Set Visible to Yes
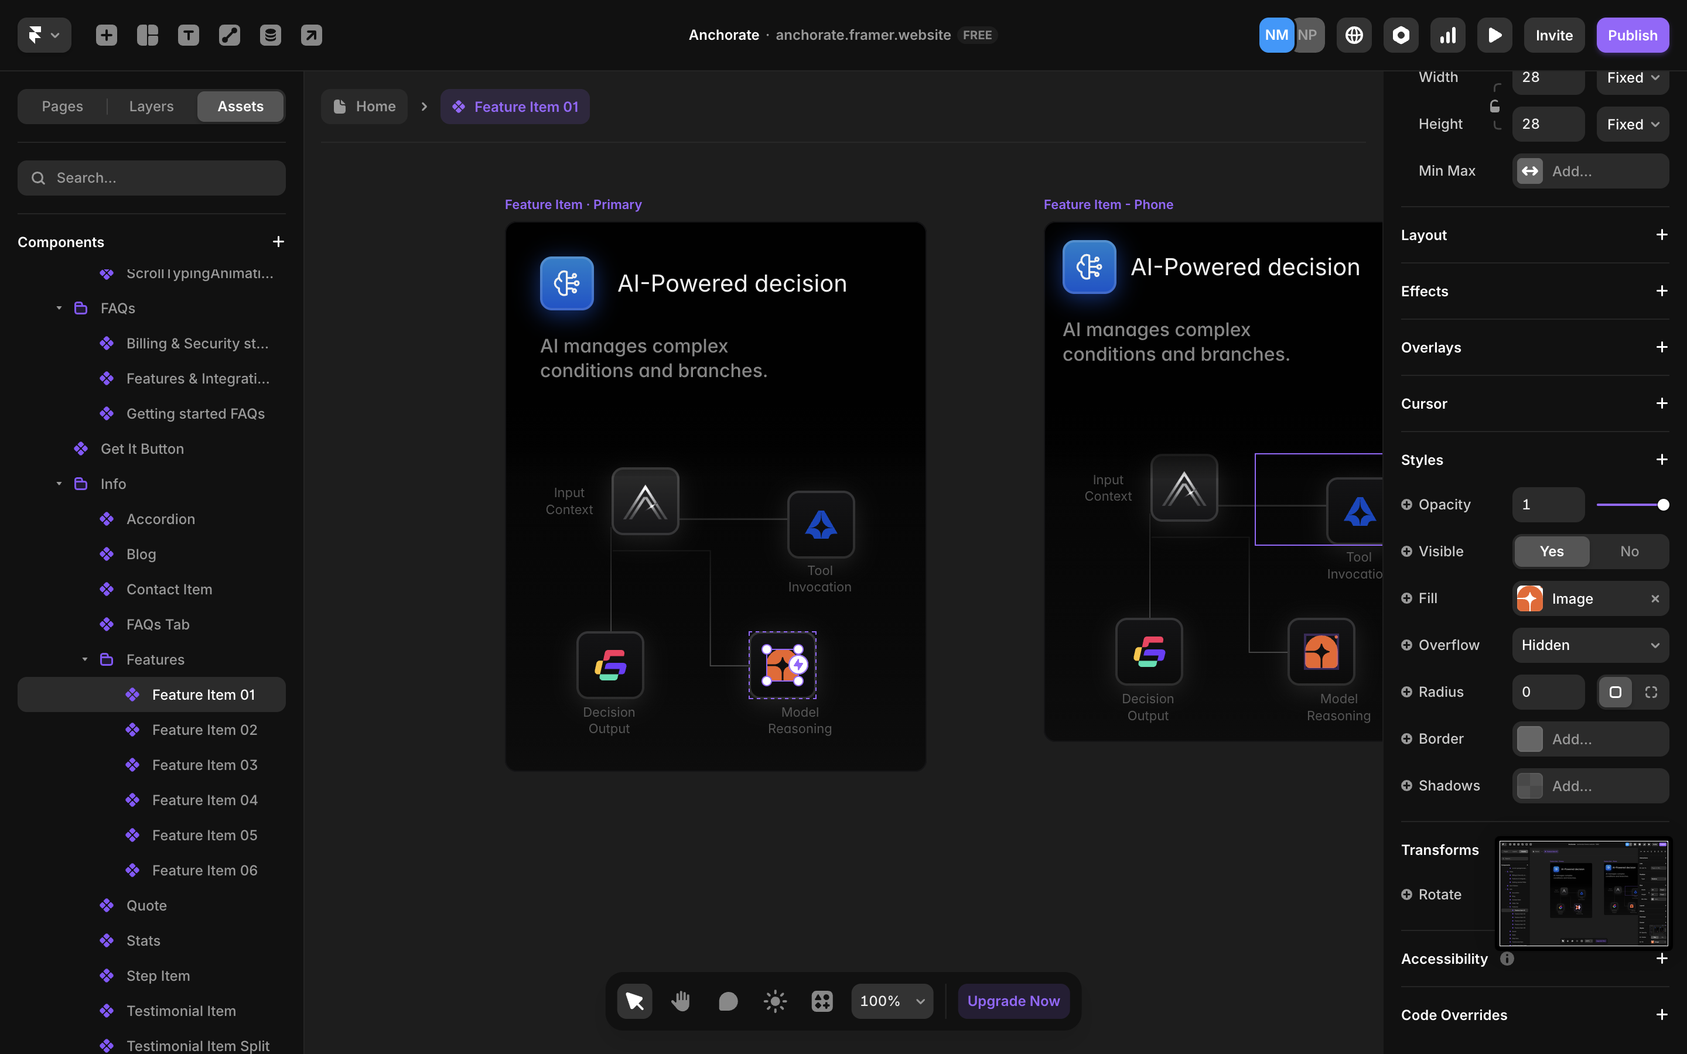Screen dimensions: 1687x1054 pyautogui.click(x=1551, y=552)
